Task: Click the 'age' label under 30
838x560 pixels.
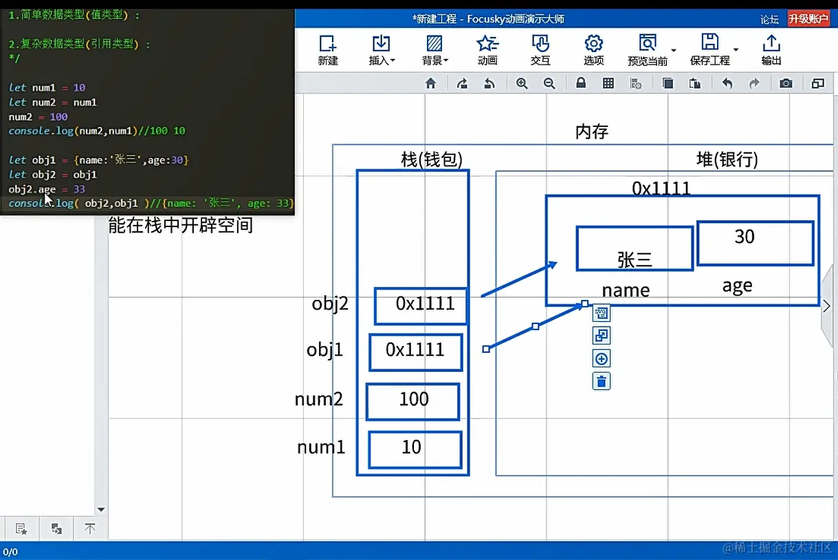Action: point(737,286)
